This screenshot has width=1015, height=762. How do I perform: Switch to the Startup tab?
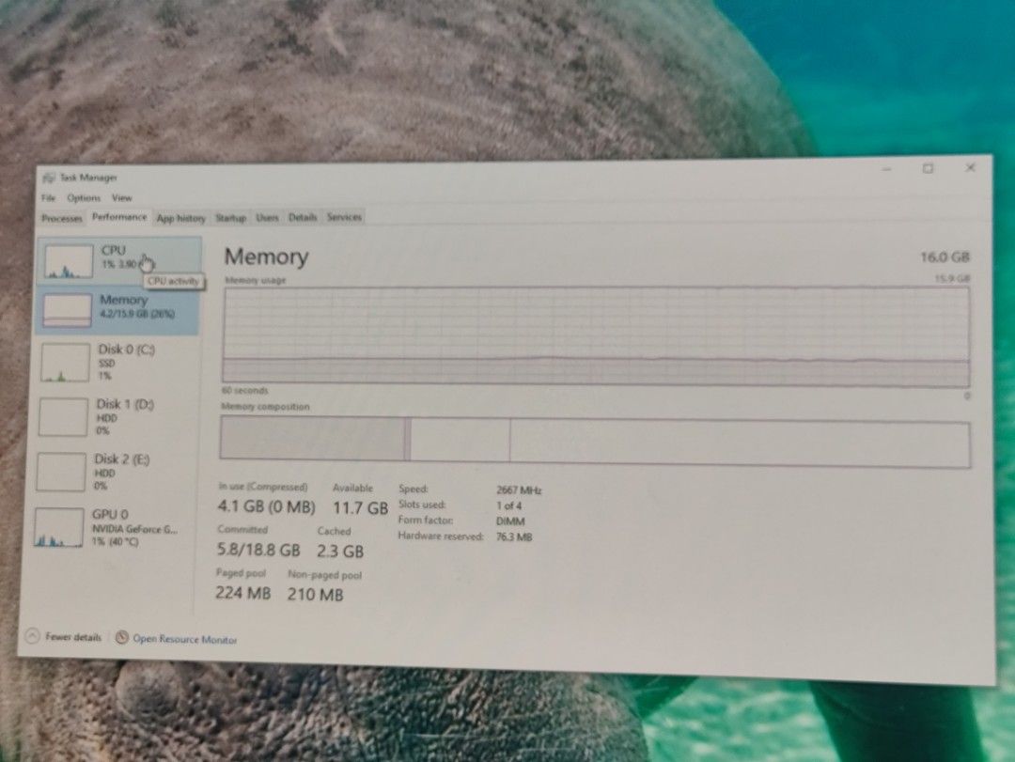[230, 218]
